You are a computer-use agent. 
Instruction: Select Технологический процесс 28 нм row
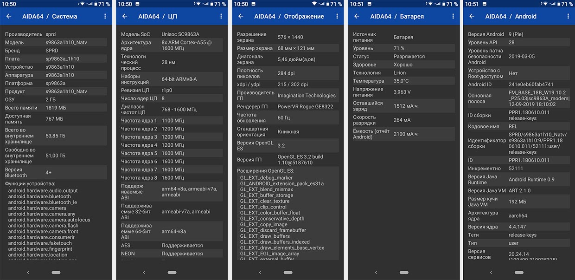click(172, 62)
